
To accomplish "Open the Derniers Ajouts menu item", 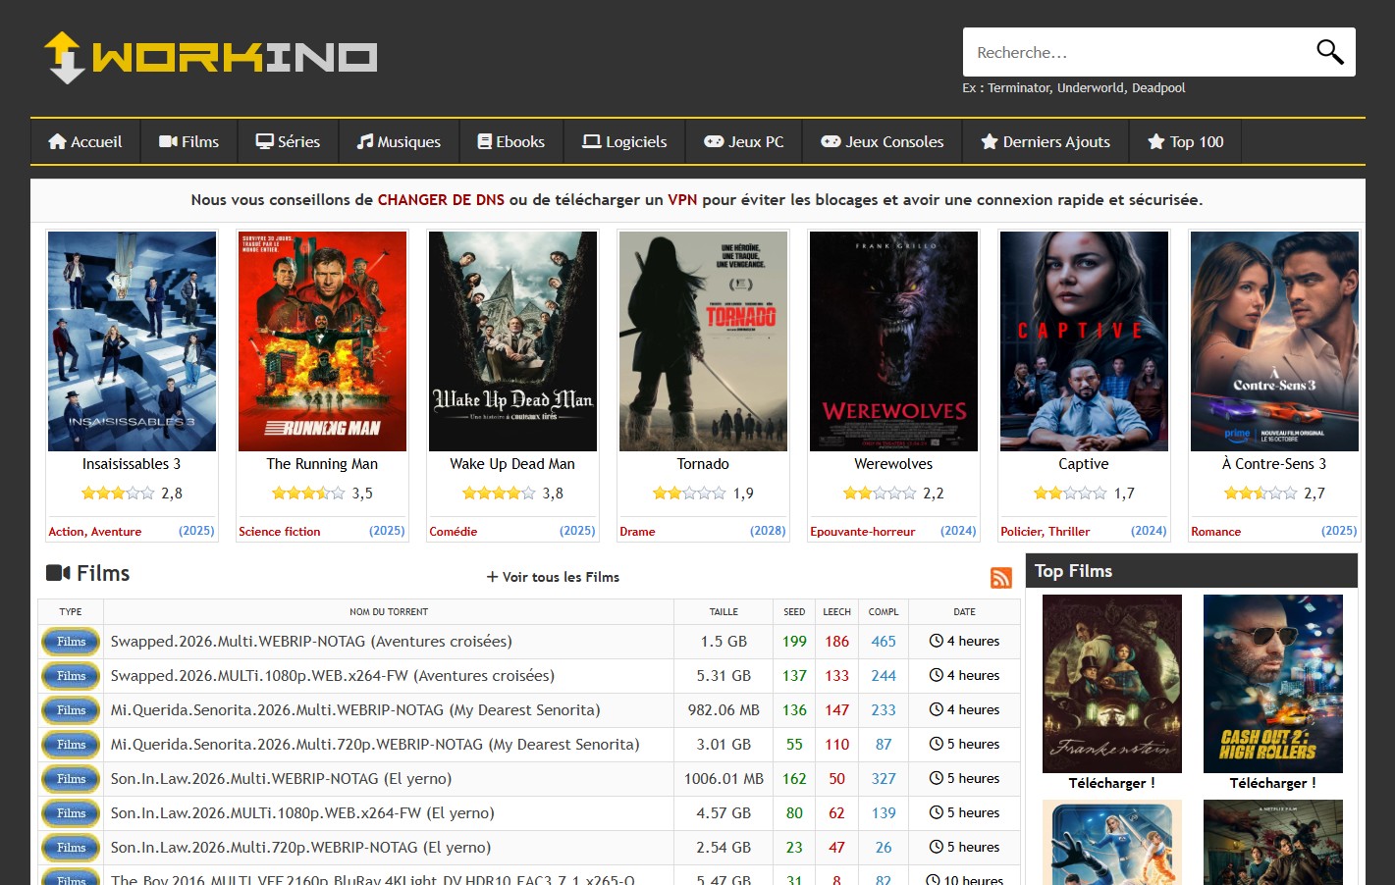I will 1046,141.
